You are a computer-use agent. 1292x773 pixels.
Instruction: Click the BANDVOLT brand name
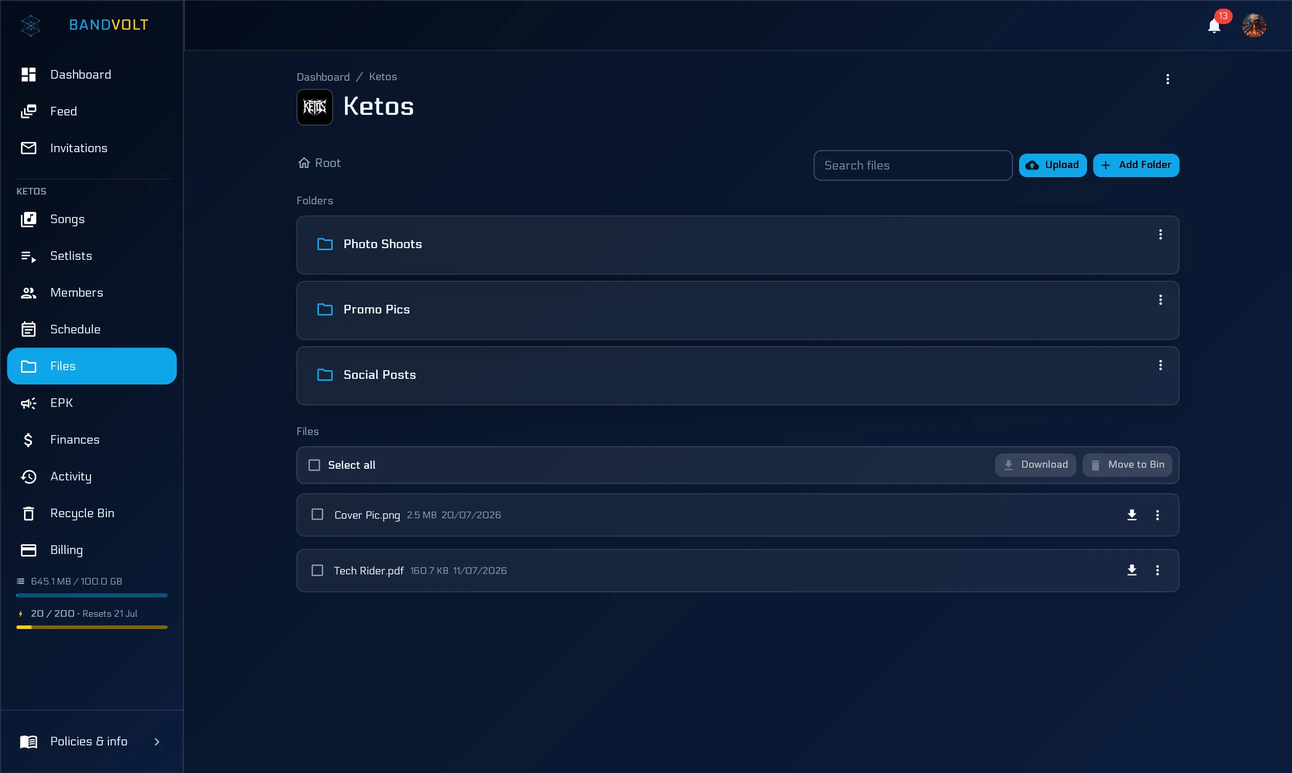pyautogui.click(x=108, y=25)
